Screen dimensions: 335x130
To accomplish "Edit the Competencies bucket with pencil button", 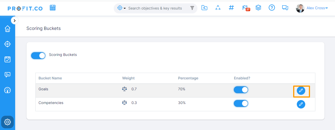I will [x=301, y=104].
